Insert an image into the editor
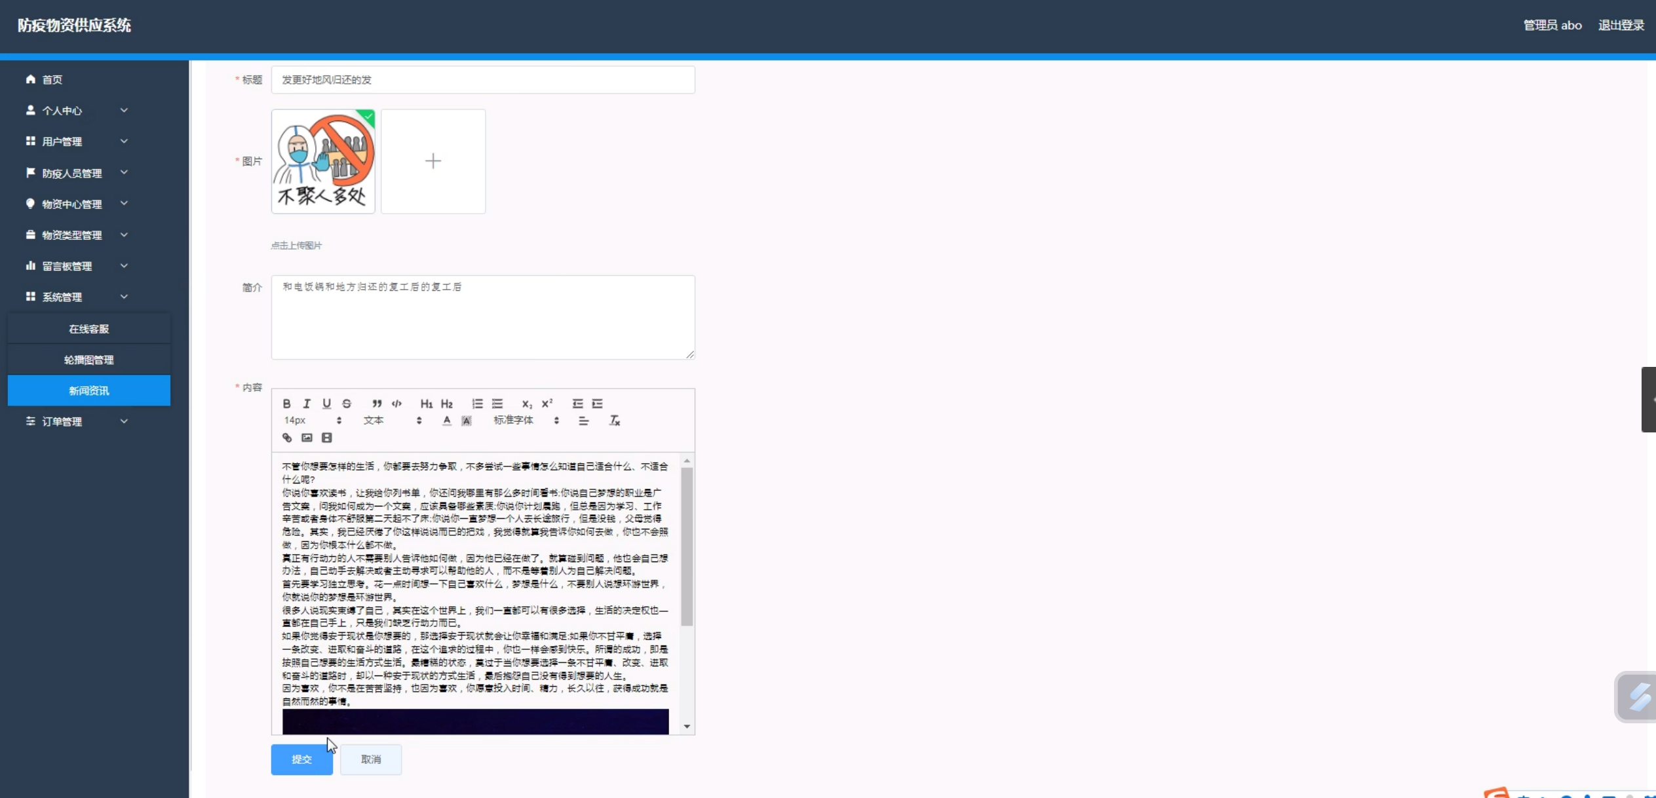The image size is (1656, 798). (x=307, y=438)
